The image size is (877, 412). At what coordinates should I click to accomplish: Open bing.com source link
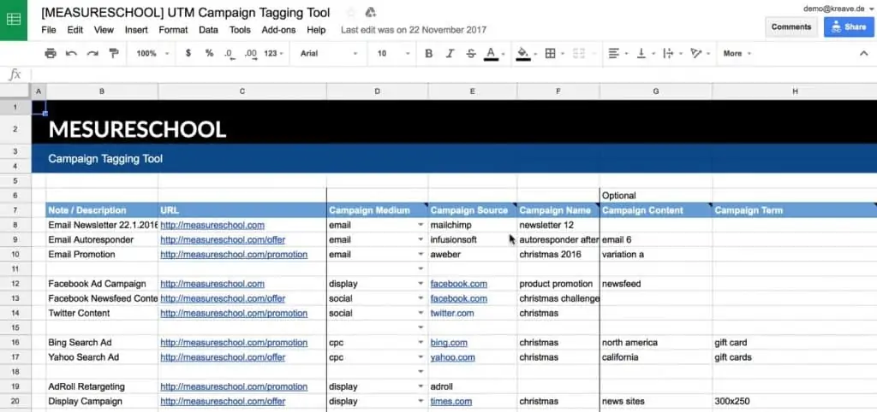click(449, 342)
